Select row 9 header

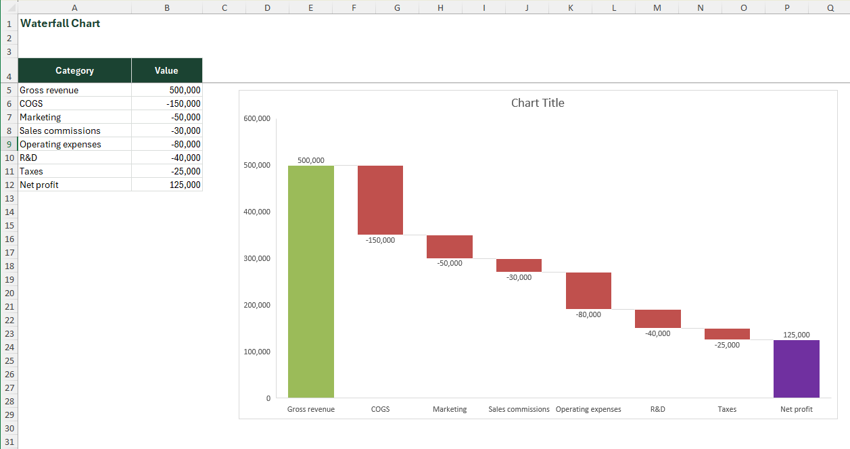point(9,144)
